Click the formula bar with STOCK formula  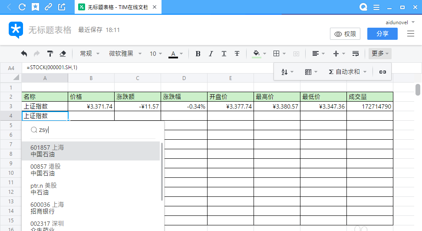click(x=148, y=67)
